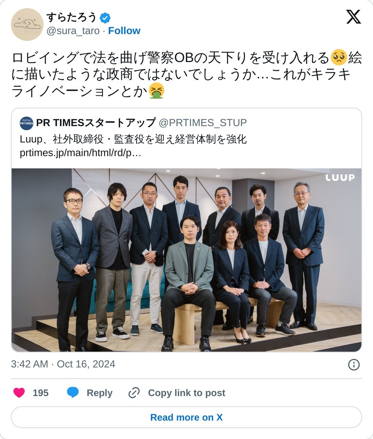The height and width of the screenshot is (439, 373).
Task: Open the @PRTIMES_STUP handle
Action: pos(203,123)
